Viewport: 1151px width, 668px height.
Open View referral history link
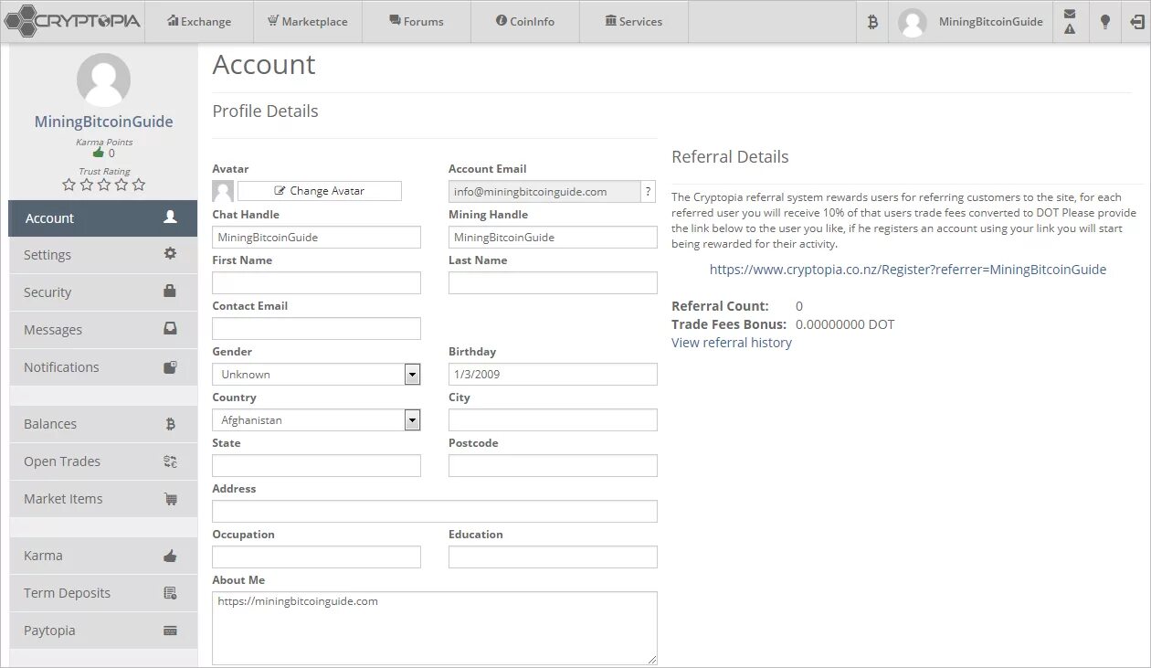coord(732,343)
